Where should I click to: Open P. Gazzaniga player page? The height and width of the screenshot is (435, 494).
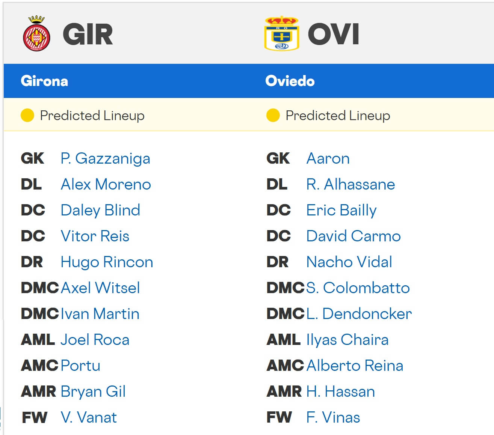pos(105,158)
